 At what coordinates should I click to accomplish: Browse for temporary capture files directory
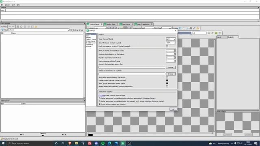[x=171, y=67]
